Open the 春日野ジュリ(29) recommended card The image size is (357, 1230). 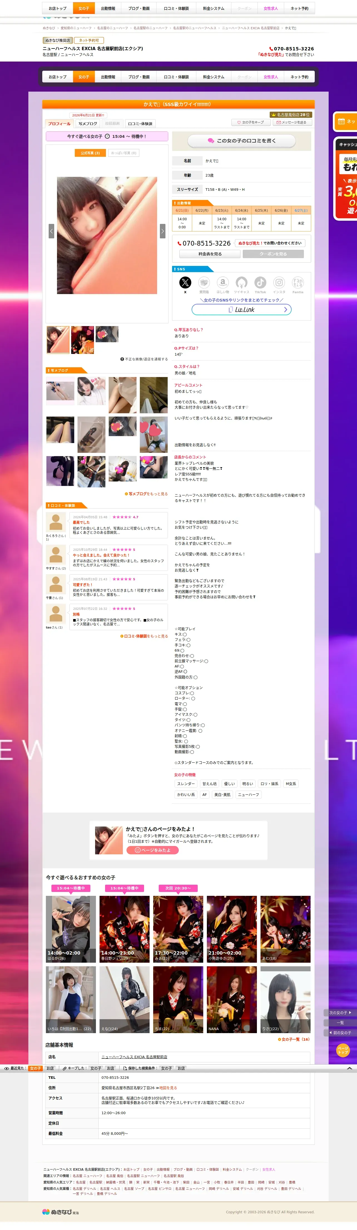[x=124, y=929]
